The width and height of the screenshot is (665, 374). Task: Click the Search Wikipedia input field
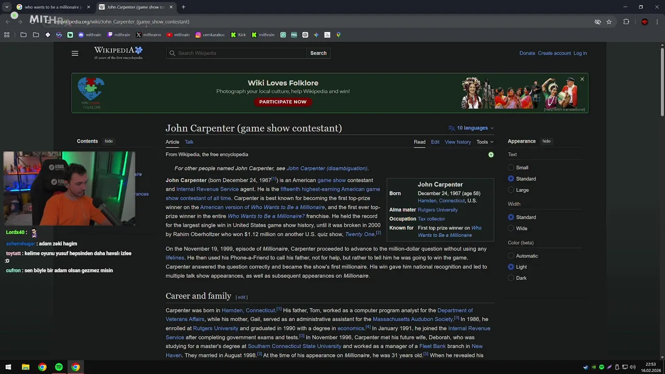(236, 53)
